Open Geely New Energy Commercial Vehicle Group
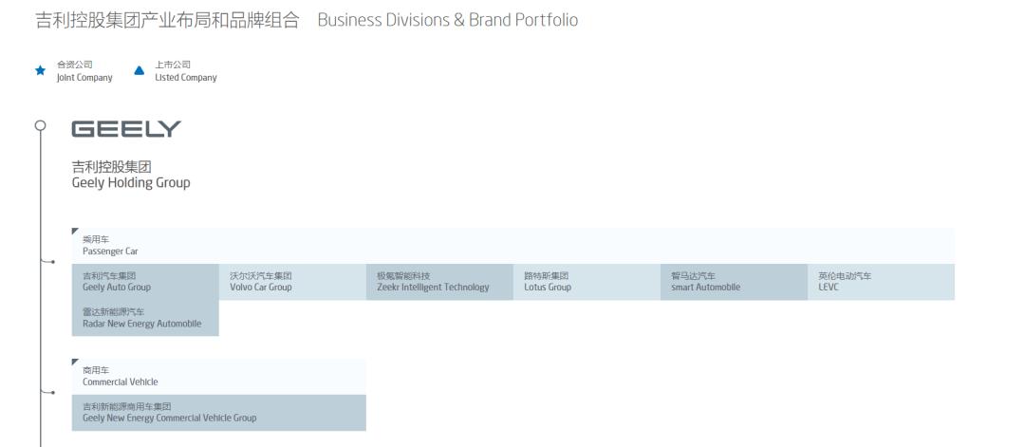1025x447 pixels. [218, 413]
